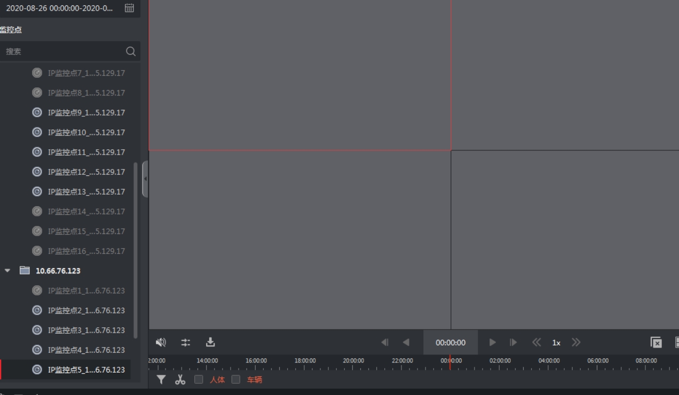Step one frame backward

pos(385,342)
